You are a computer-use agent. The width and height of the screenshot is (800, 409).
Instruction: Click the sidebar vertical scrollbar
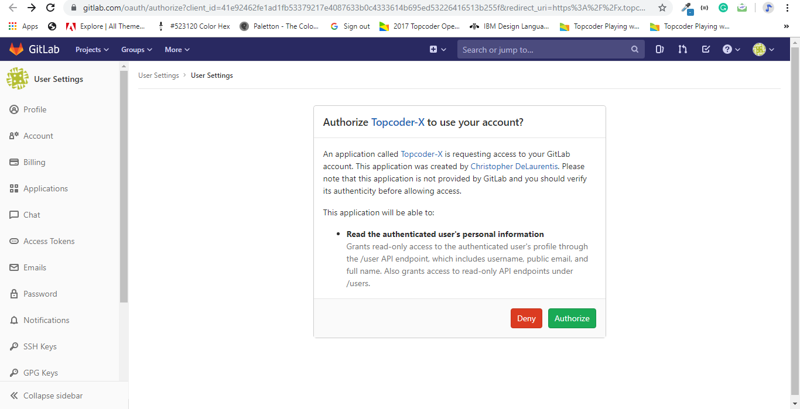pos(124,186)
